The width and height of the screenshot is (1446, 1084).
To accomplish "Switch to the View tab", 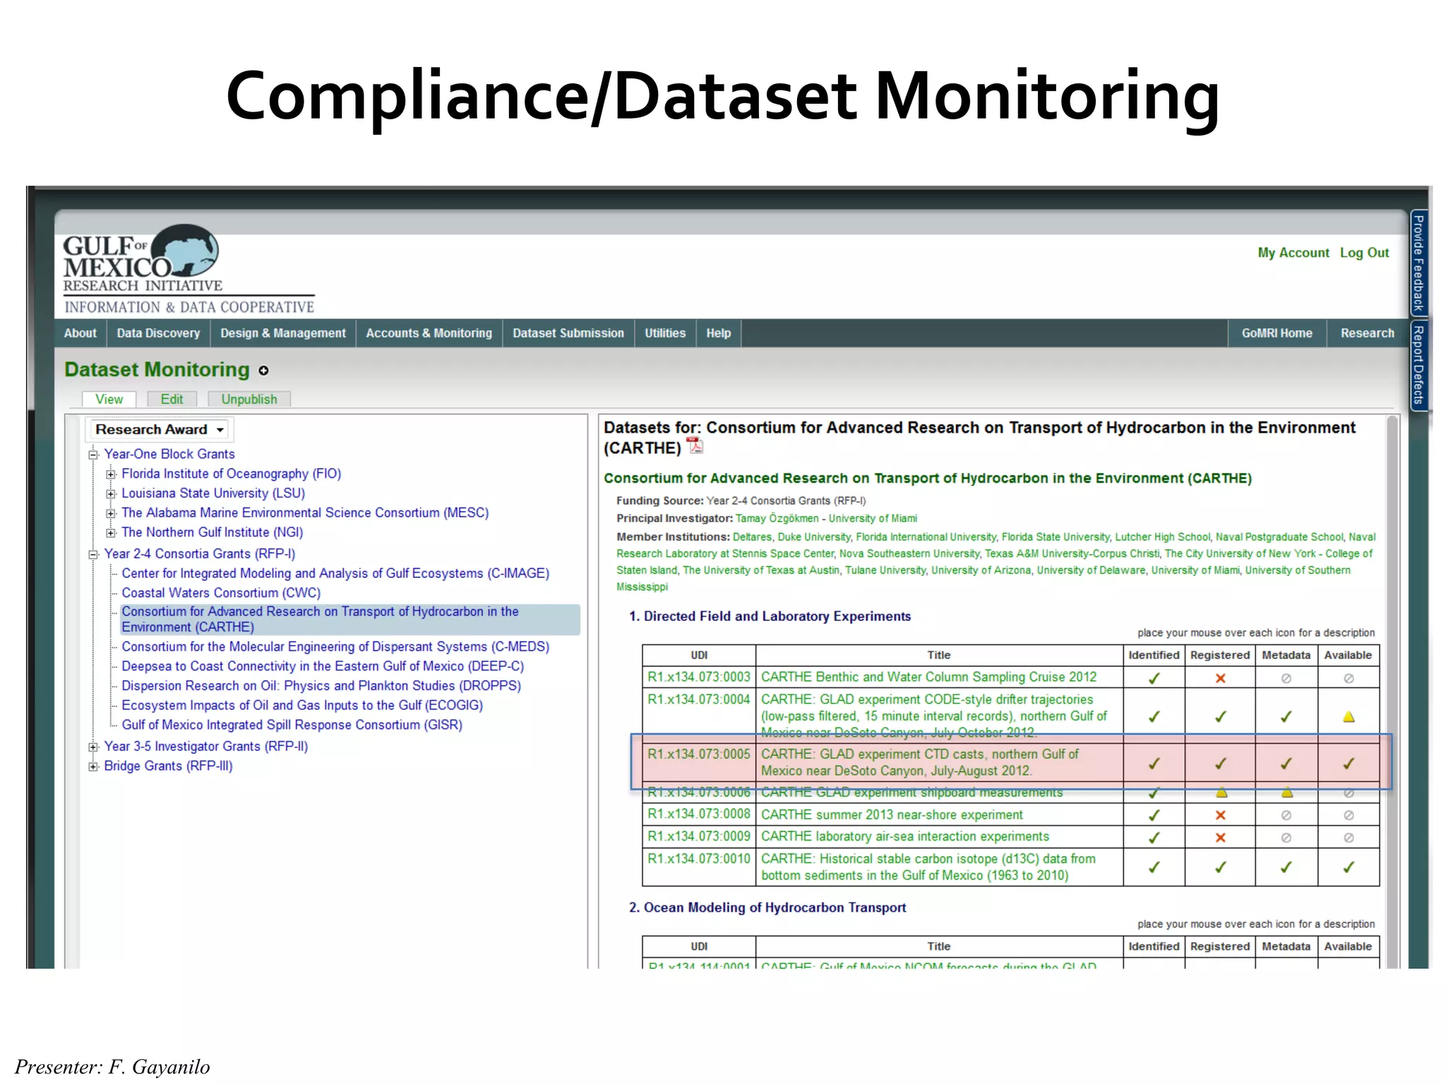I will point(109,399).
